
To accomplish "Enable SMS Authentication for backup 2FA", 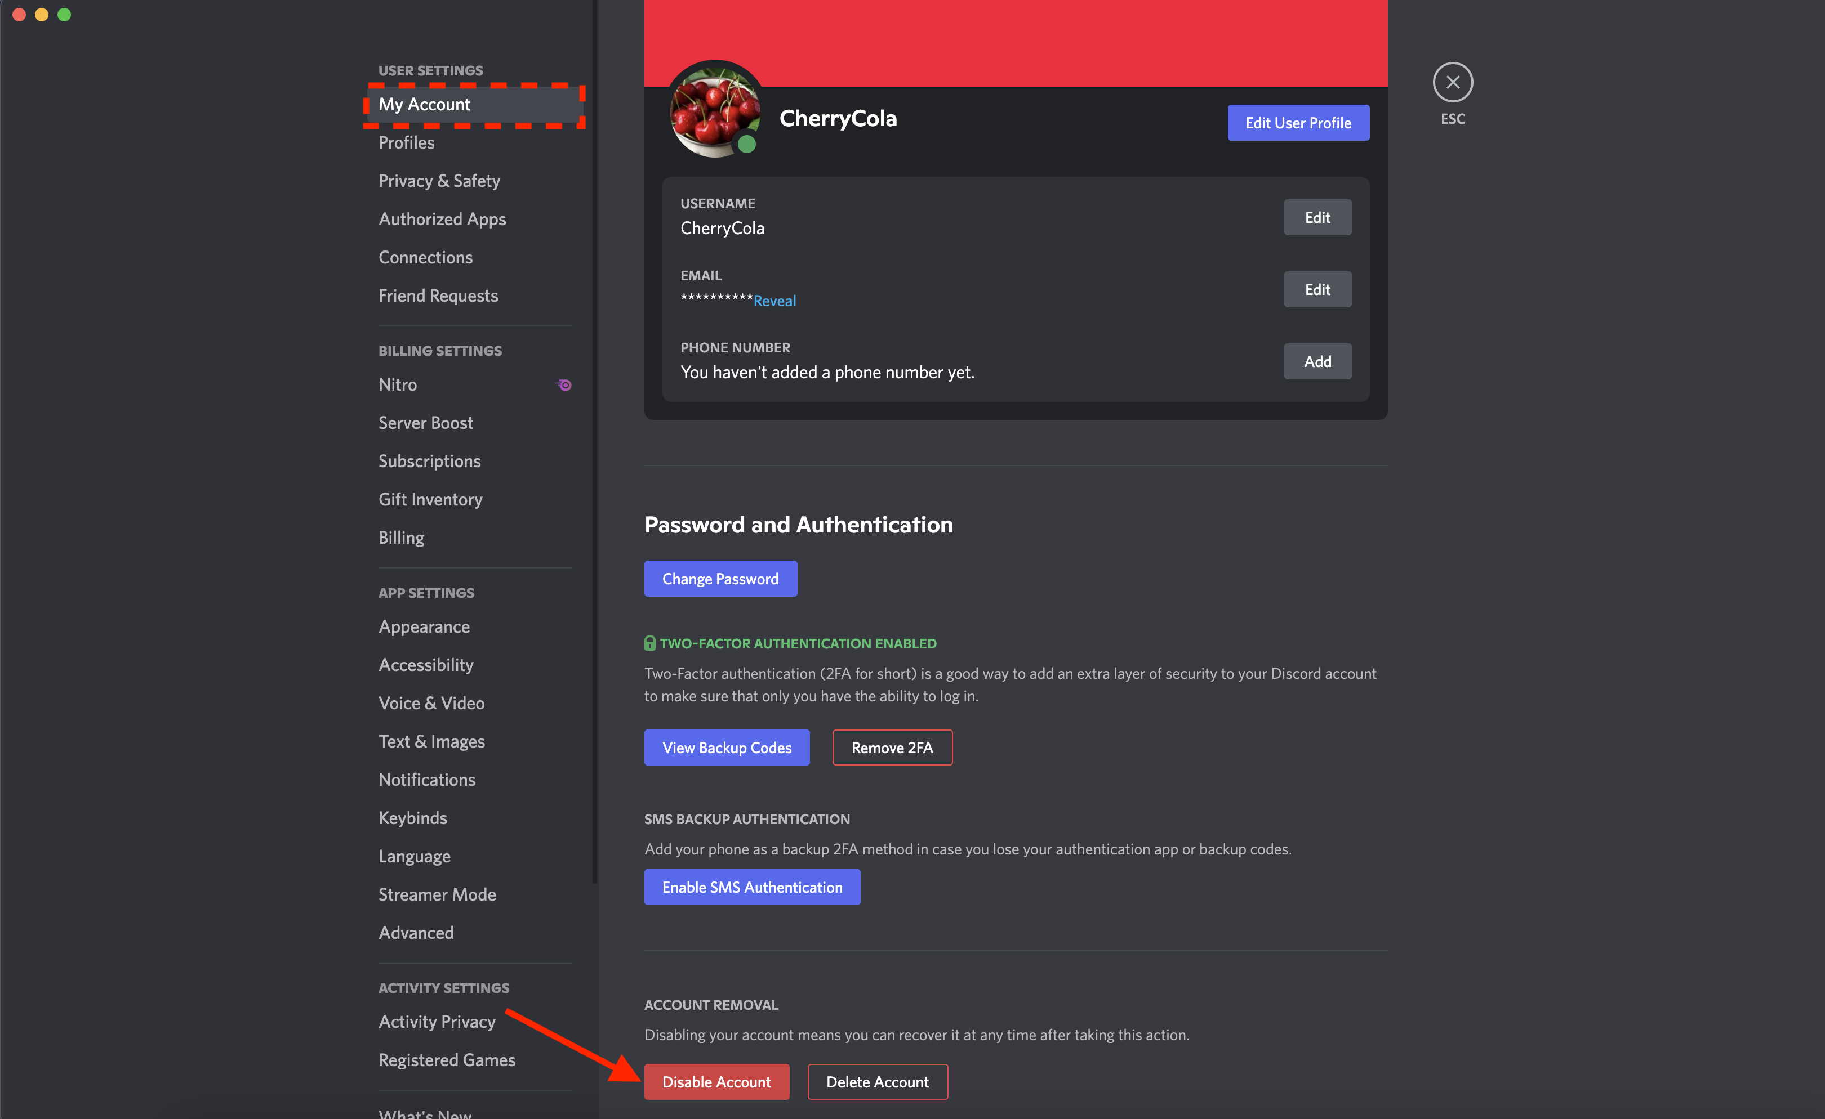I will point(752,887).
